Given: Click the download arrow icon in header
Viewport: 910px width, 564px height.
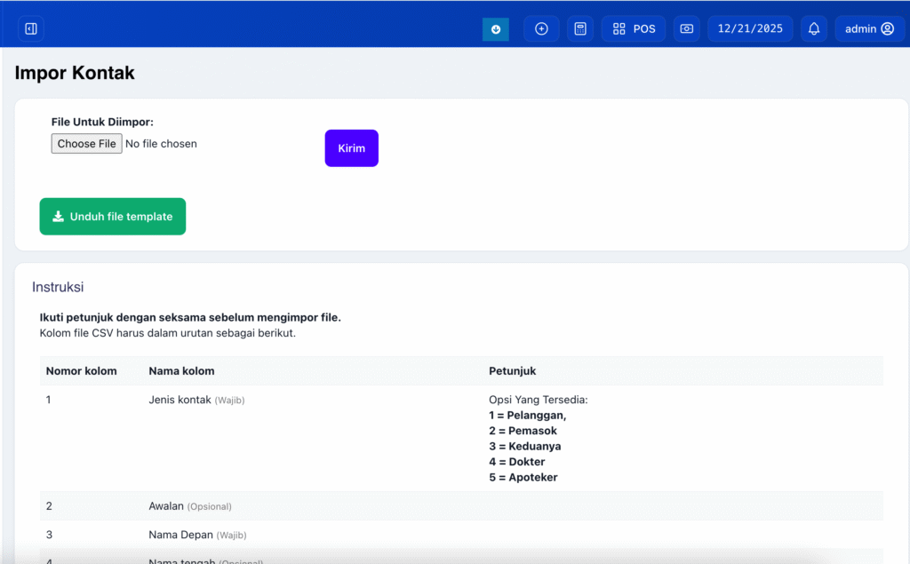Looking at the screenshot, I should click(496, 29).
